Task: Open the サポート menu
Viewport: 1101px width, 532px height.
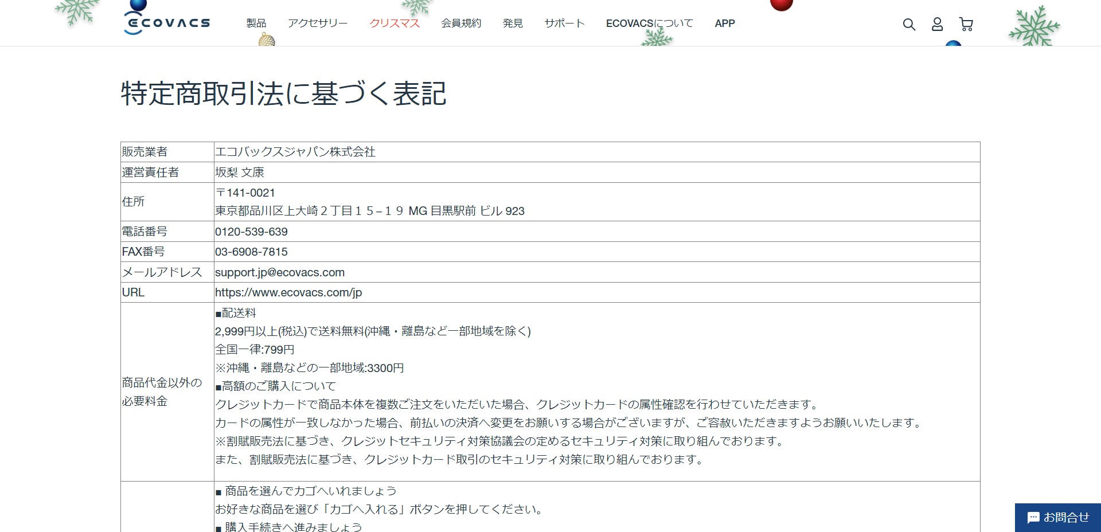Action: pyautogui.click(x=564, y=23)
